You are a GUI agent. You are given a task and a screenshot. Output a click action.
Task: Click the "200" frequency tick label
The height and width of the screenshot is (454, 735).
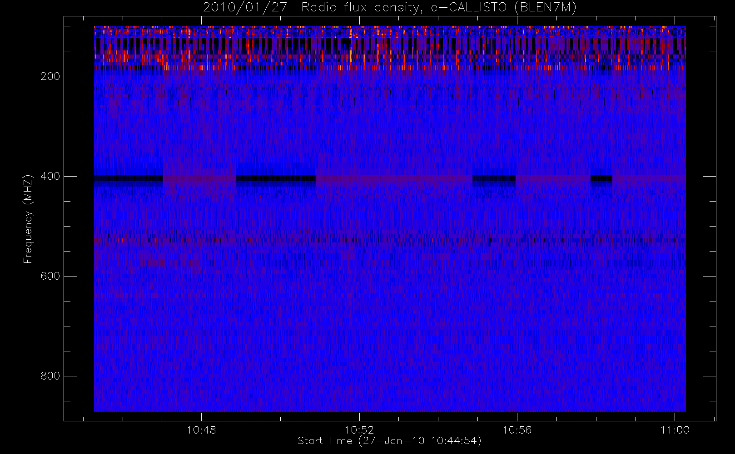[50, 76]
